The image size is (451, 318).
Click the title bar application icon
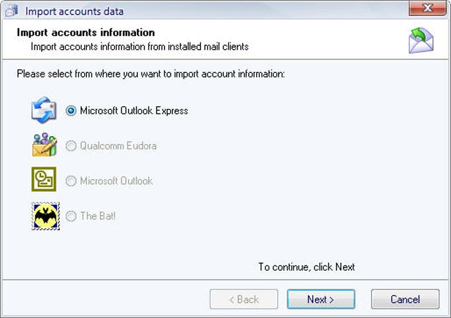(11, 11)
